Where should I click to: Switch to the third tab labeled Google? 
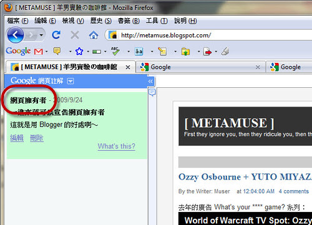point(289,67)
